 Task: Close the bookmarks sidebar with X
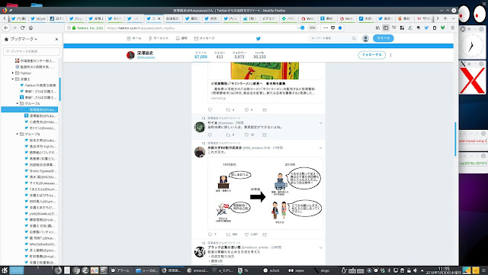coord(56,39)
